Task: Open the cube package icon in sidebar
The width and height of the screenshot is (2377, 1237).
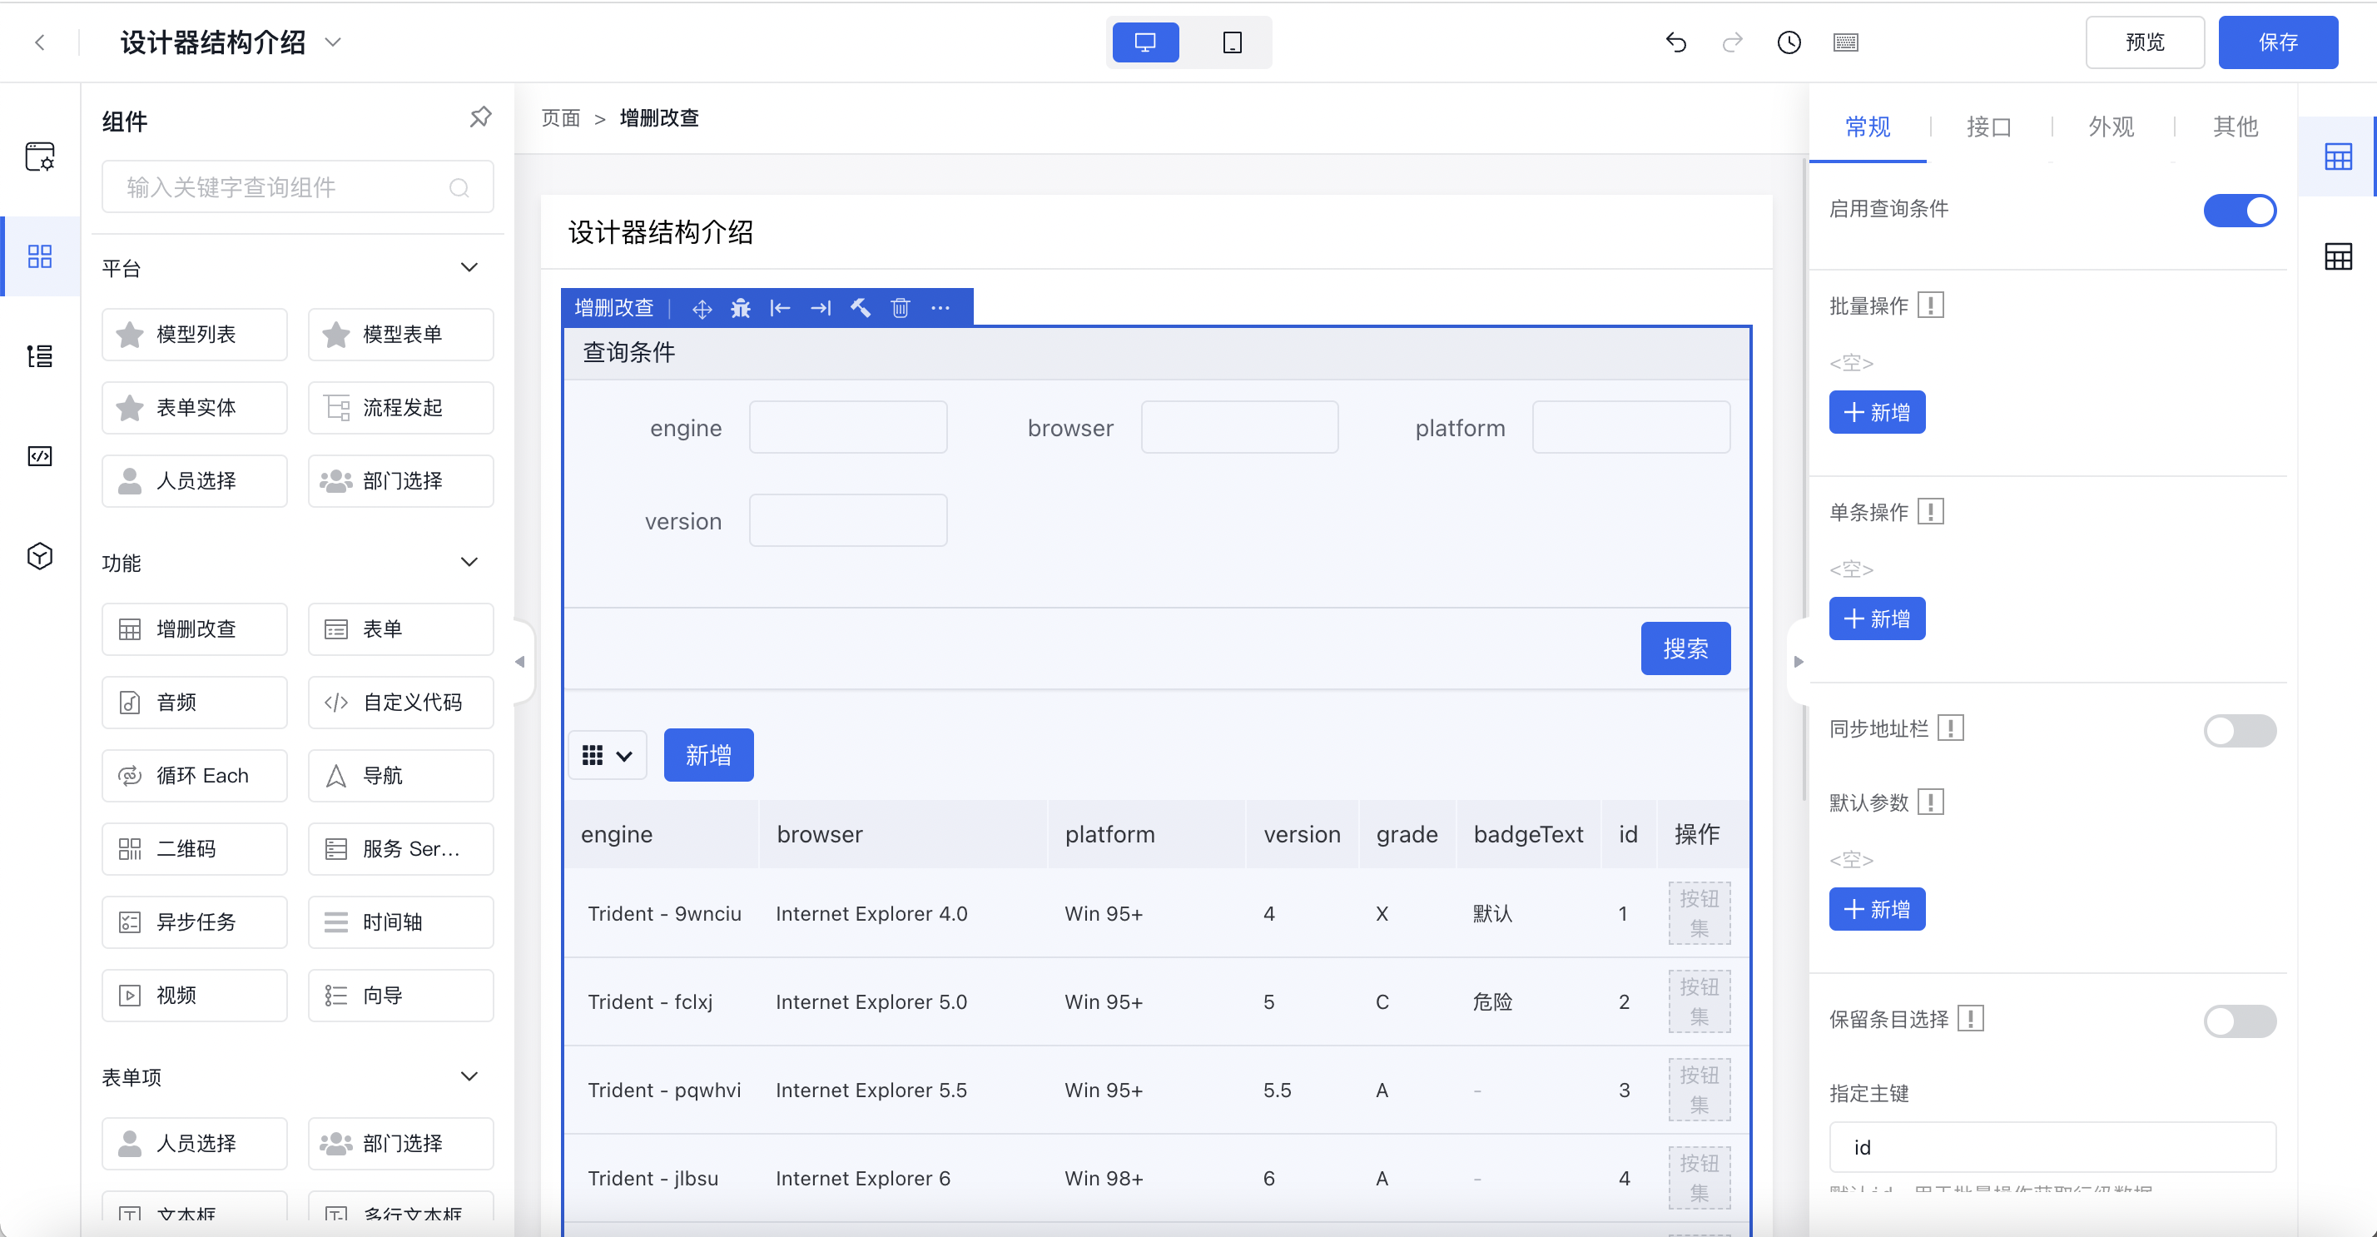Action: tap(40, 556)
